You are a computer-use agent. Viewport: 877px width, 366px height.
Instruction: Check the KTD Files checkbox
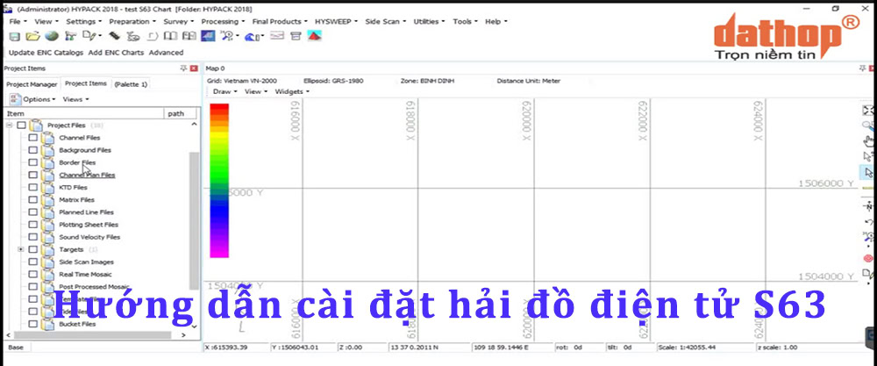coord(33,188)
